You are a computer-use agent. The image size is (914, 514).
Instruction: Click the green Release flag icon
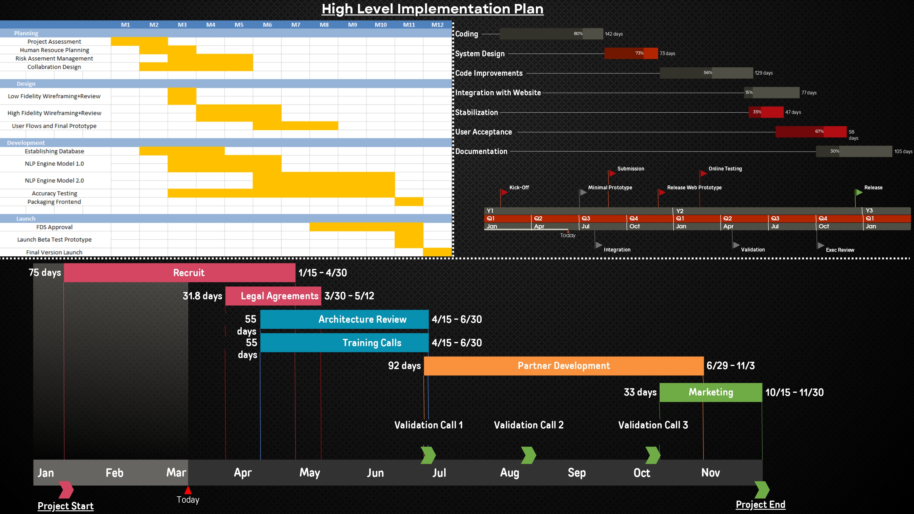[859, 192]
